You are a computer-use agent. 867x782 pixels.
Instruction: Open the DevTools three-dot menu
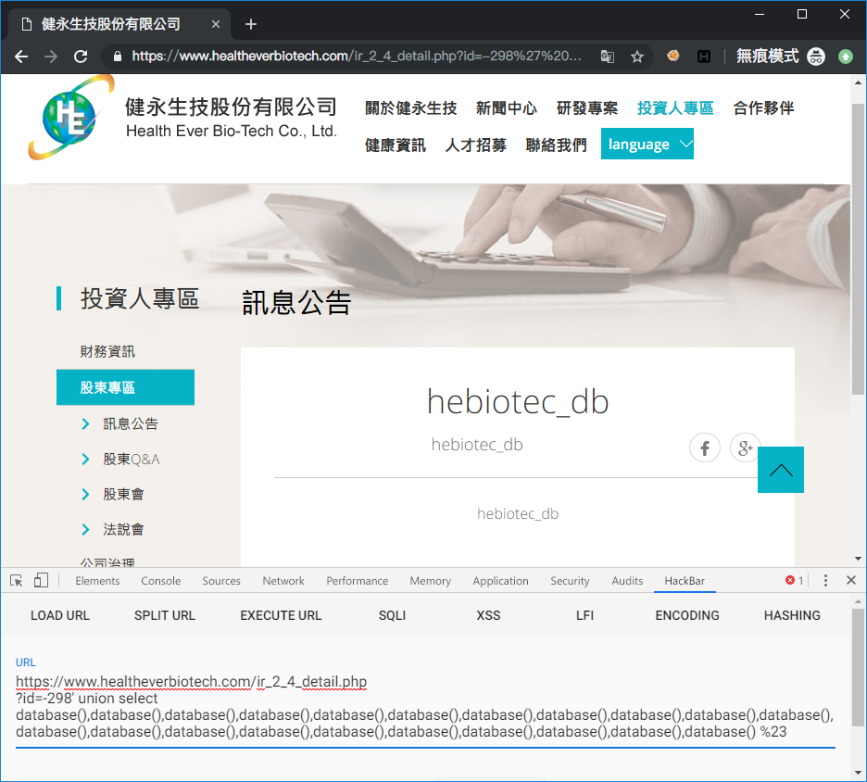pos(825,581)
